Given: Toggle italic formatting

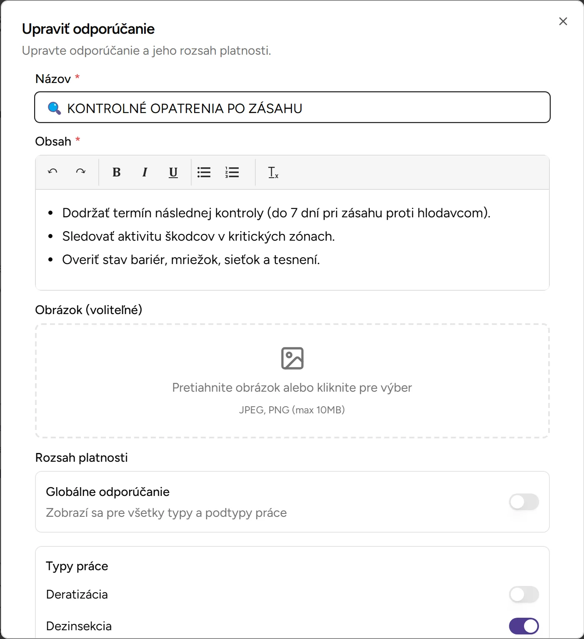Looking at the screenshot, I should (145, 172).
